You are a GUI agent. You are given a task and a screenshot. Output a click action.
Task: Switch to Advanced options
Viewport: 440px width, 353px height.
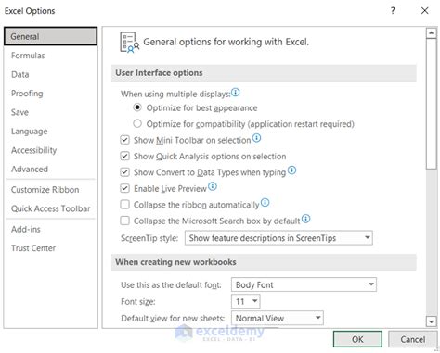click(51, 169)
